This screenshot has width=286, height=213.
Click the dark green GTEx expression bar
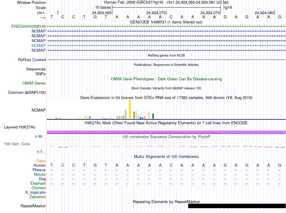153,116
